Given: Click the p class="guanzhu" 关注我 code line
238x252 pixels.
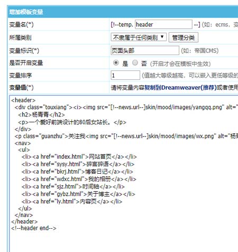Looking at the screenshot, I should (x=126, y=136).
